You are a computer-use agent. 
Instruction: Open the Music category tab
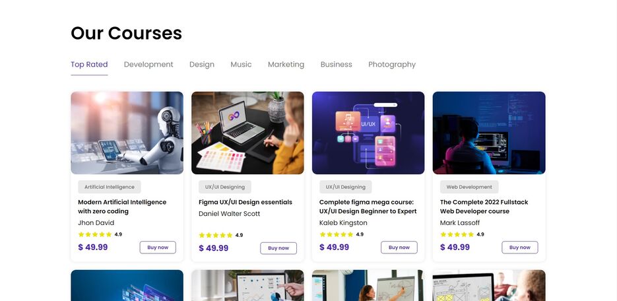pos(241,65)
